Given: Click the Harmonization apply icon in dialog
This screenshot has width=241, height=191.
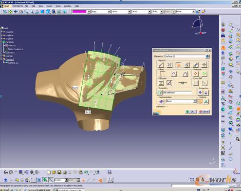Looking at the screenshot, I should (x=161, y=101).
